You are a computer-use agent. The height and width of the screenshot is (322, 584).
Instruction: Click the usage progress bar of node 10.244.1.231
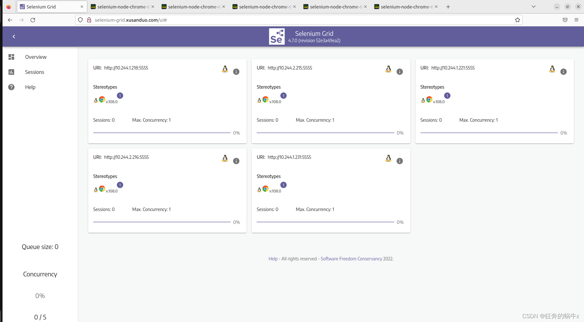325,222
